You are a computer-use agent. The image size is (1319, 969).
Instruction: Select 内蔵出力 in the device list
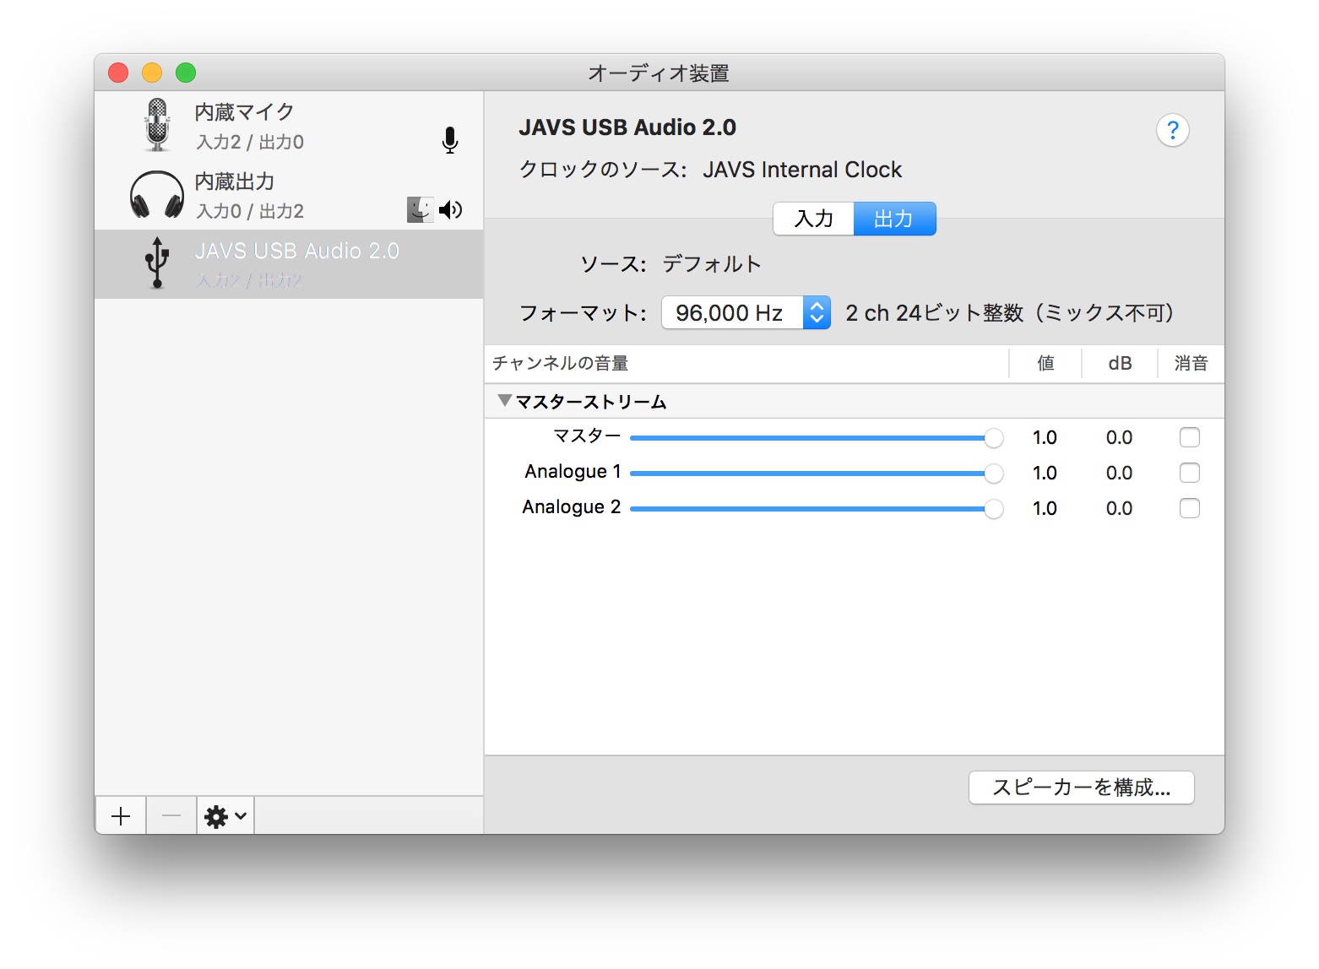pos(289,195)
